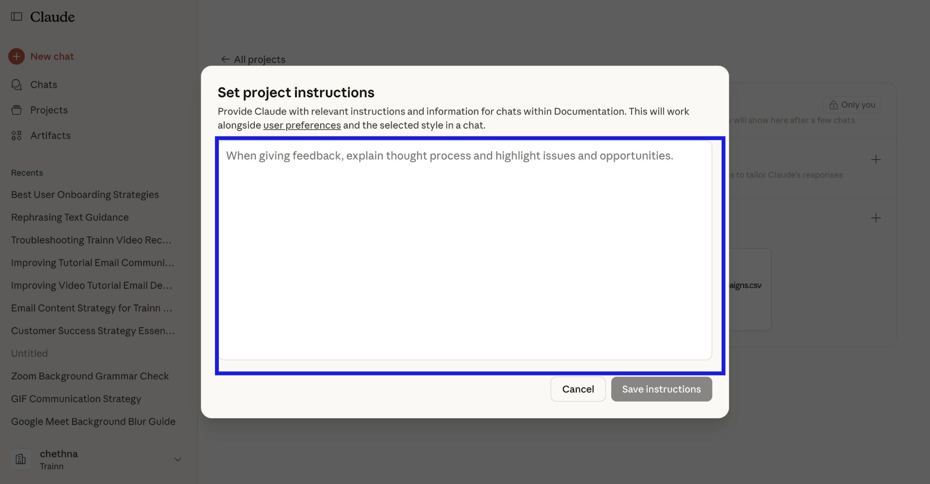Add project knowledge via the upper plus icon
The width and height of the screenshot is (930, 484).
877,160
